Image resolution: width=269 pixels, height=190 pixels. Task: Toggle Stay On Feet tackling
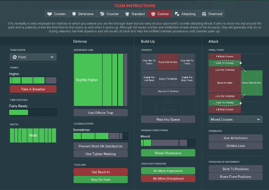click(100, 179)
